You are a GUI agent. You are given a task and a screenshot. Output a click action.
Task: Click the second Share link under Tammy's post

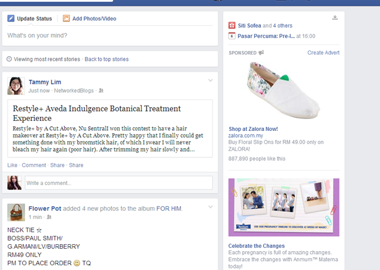pos(76,165)
